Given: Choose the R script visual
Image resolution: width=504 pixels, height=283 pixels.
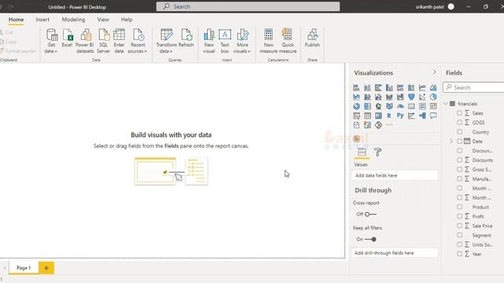Looking at the screenshot, I should [389, 116].
